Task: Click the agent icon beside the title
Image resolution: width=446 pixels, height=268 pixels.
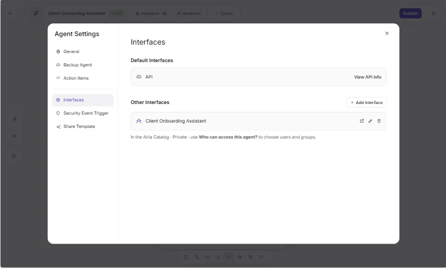Action: click(x=36, y=13)
